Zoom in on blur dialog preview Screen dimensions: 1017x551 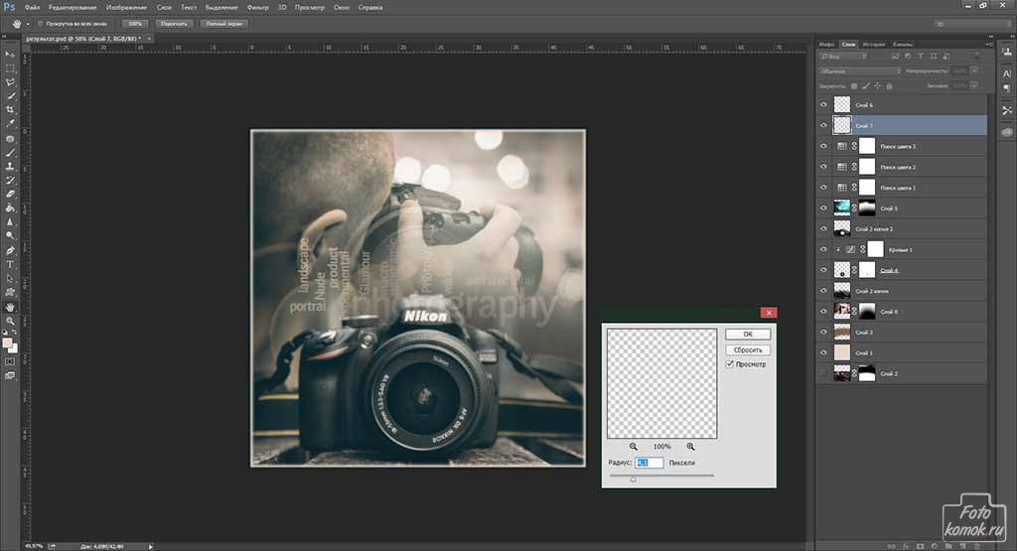click(x=690, y=447)
